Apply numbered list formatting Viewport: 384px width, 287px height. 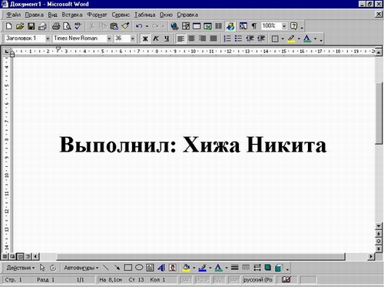[227, 38]
